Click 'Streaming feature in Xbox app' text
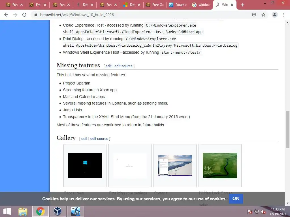This screenshot has height=217, width=290. [90, 90]
